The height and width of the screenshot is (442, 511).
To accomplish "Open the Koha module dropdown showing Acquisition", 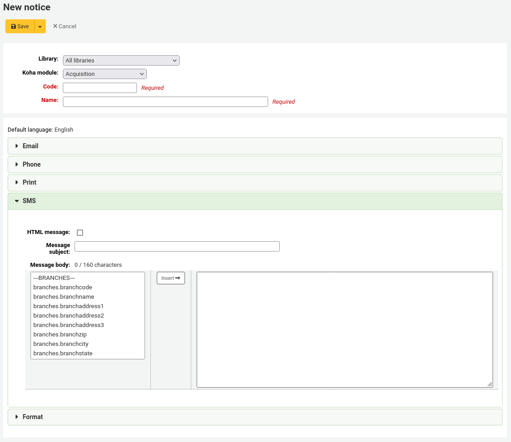I will pos(105,74).
